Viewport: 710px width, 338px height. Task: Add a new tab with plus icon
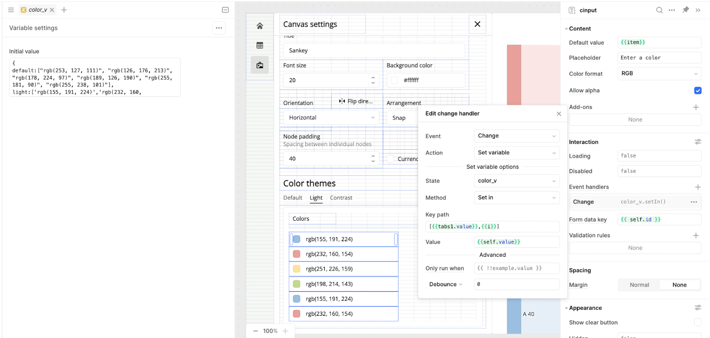click(64, 10)
